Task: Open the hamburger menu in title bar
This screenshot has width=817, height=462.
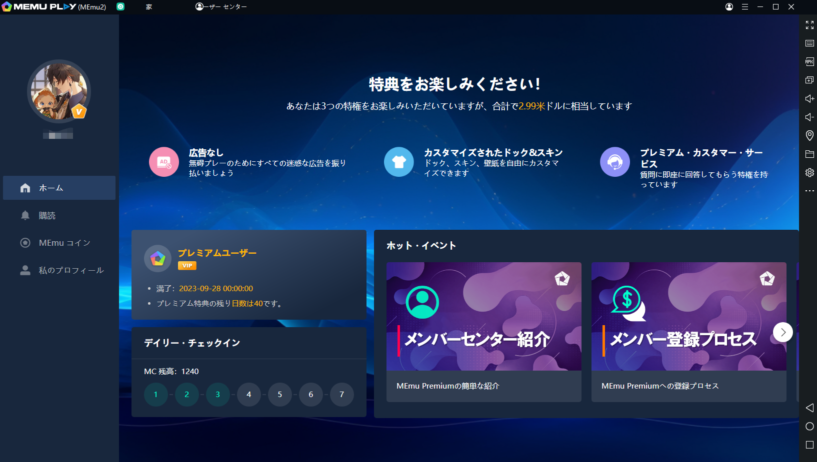Action: (744, 7)
